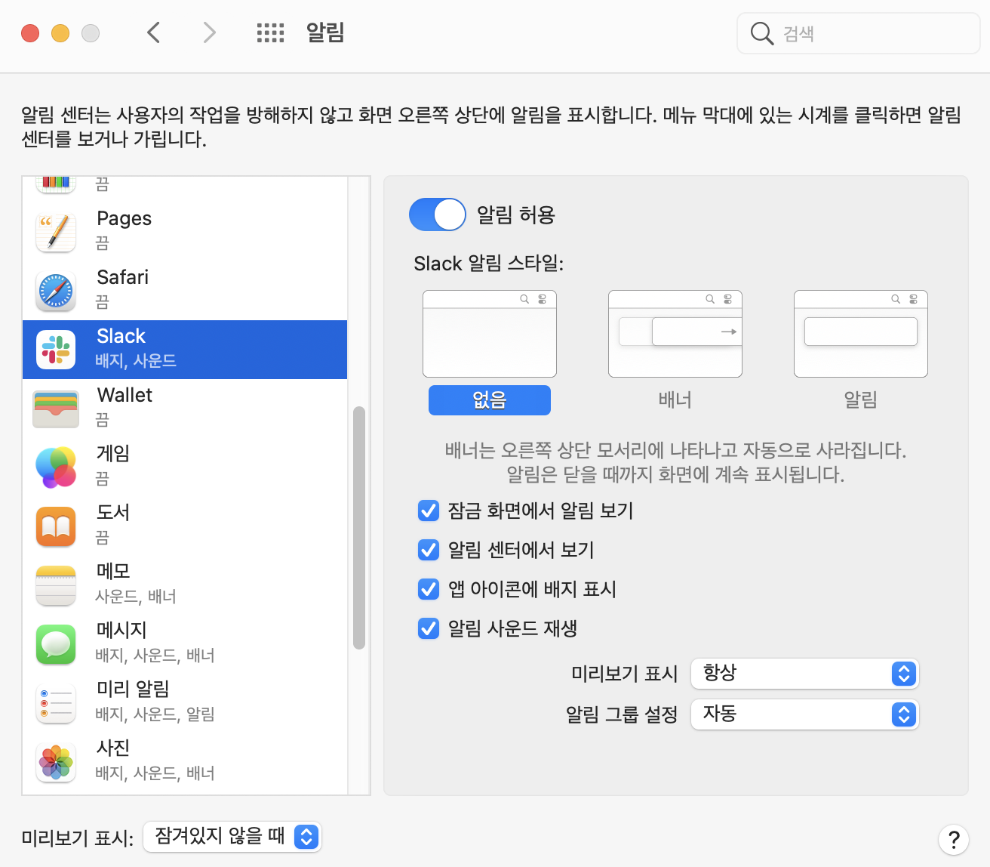Go back with the left chevron

(153, 32)
